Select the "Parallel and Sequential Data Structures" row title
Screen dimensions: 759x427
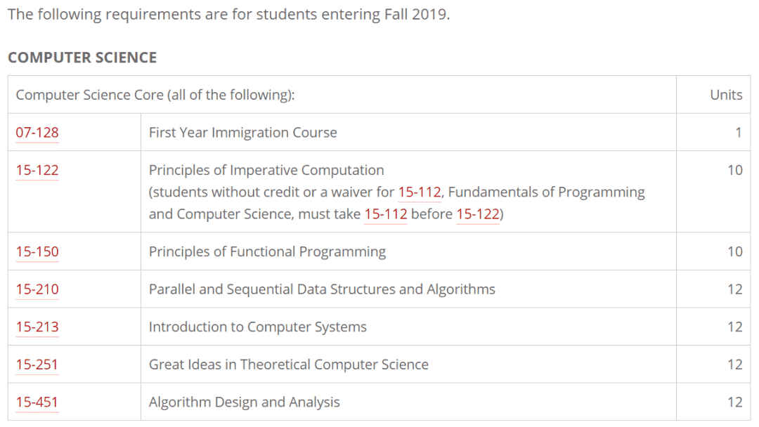coord(322,289)
